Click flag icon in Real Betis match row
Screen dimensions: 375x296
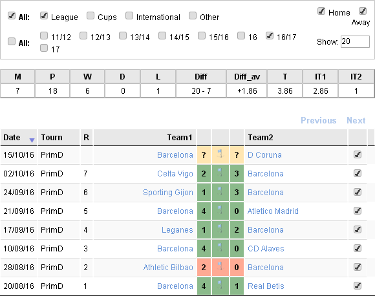click(x=220, y=286)
